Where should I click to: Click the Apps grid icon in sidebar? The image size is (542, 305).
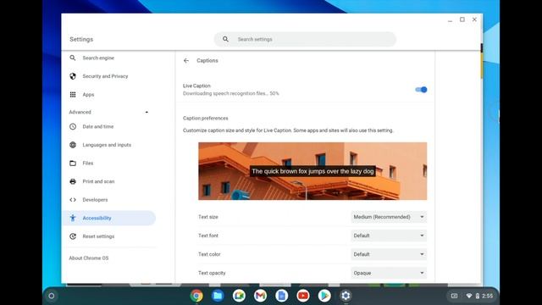73,94
